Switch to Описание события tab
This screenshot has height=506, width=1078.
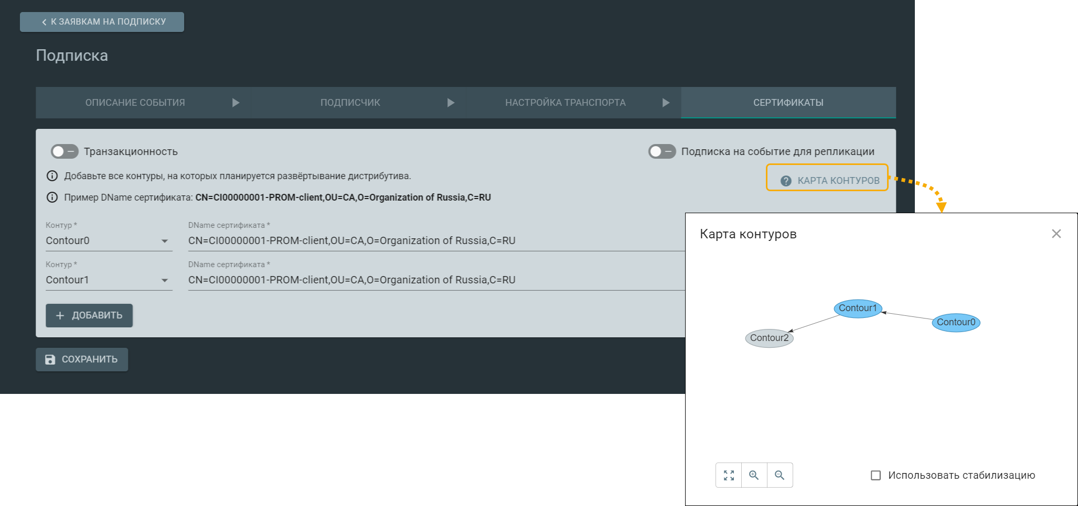click(135, 103)
